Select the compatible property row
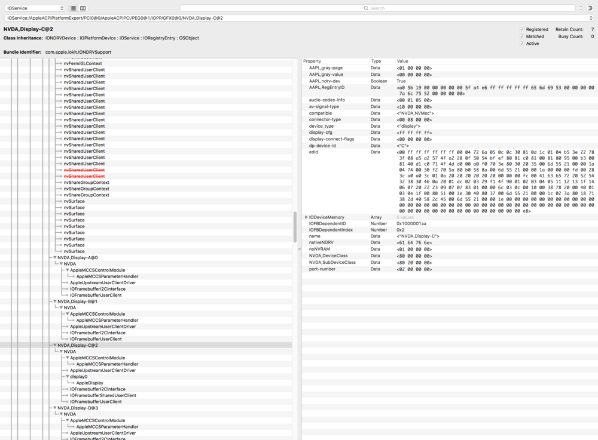 (450, 113)
